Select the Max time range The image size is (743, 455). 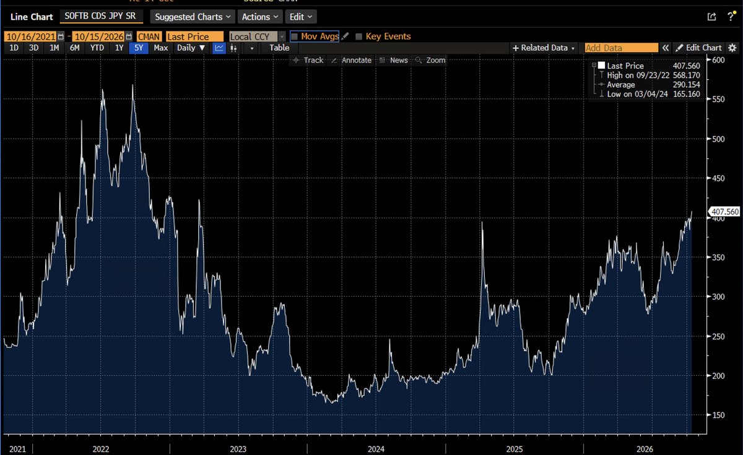tap(161, 48)
